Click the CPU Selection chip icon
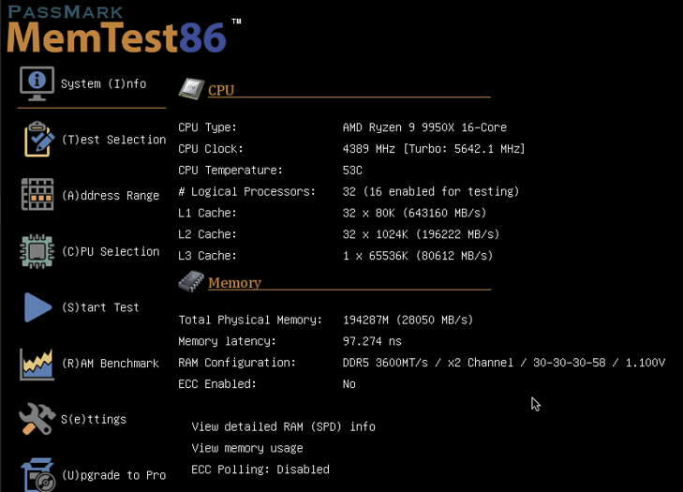Viewport: 683px width, 492px height. pos(37,251)
